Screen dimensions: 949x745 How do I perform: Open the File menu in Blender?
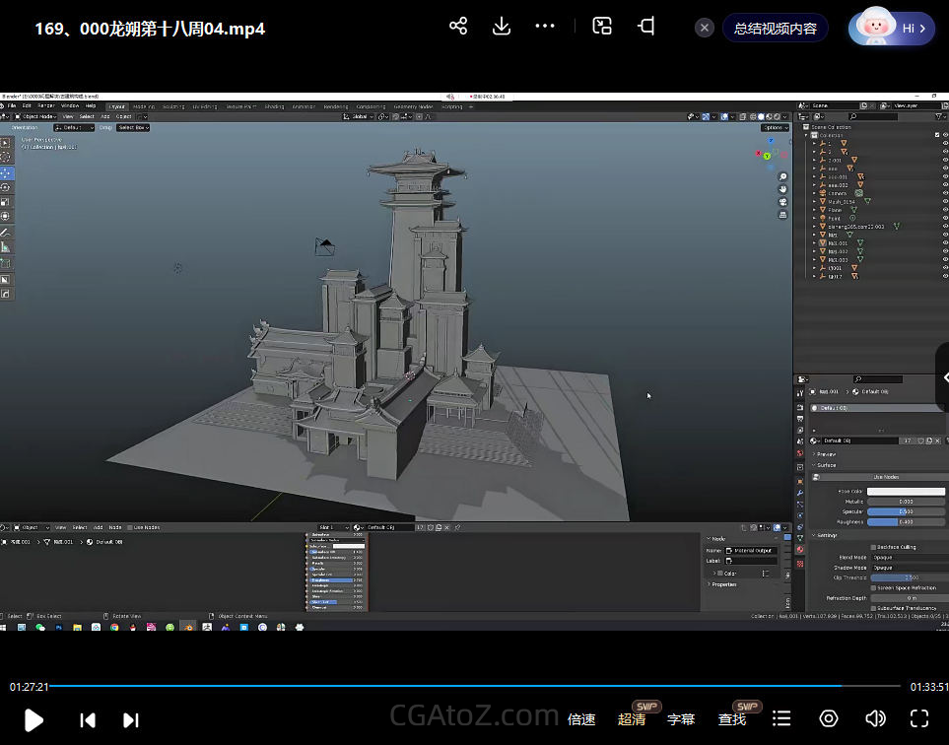[13, 105]
